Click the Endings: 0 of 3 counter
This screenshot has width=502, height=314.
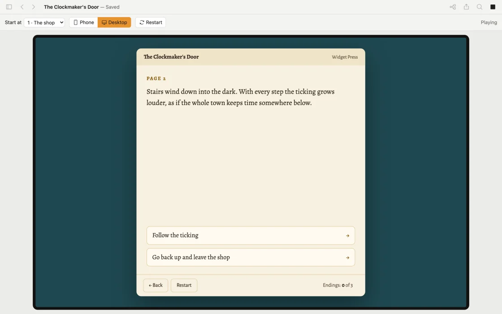point(338,285)
